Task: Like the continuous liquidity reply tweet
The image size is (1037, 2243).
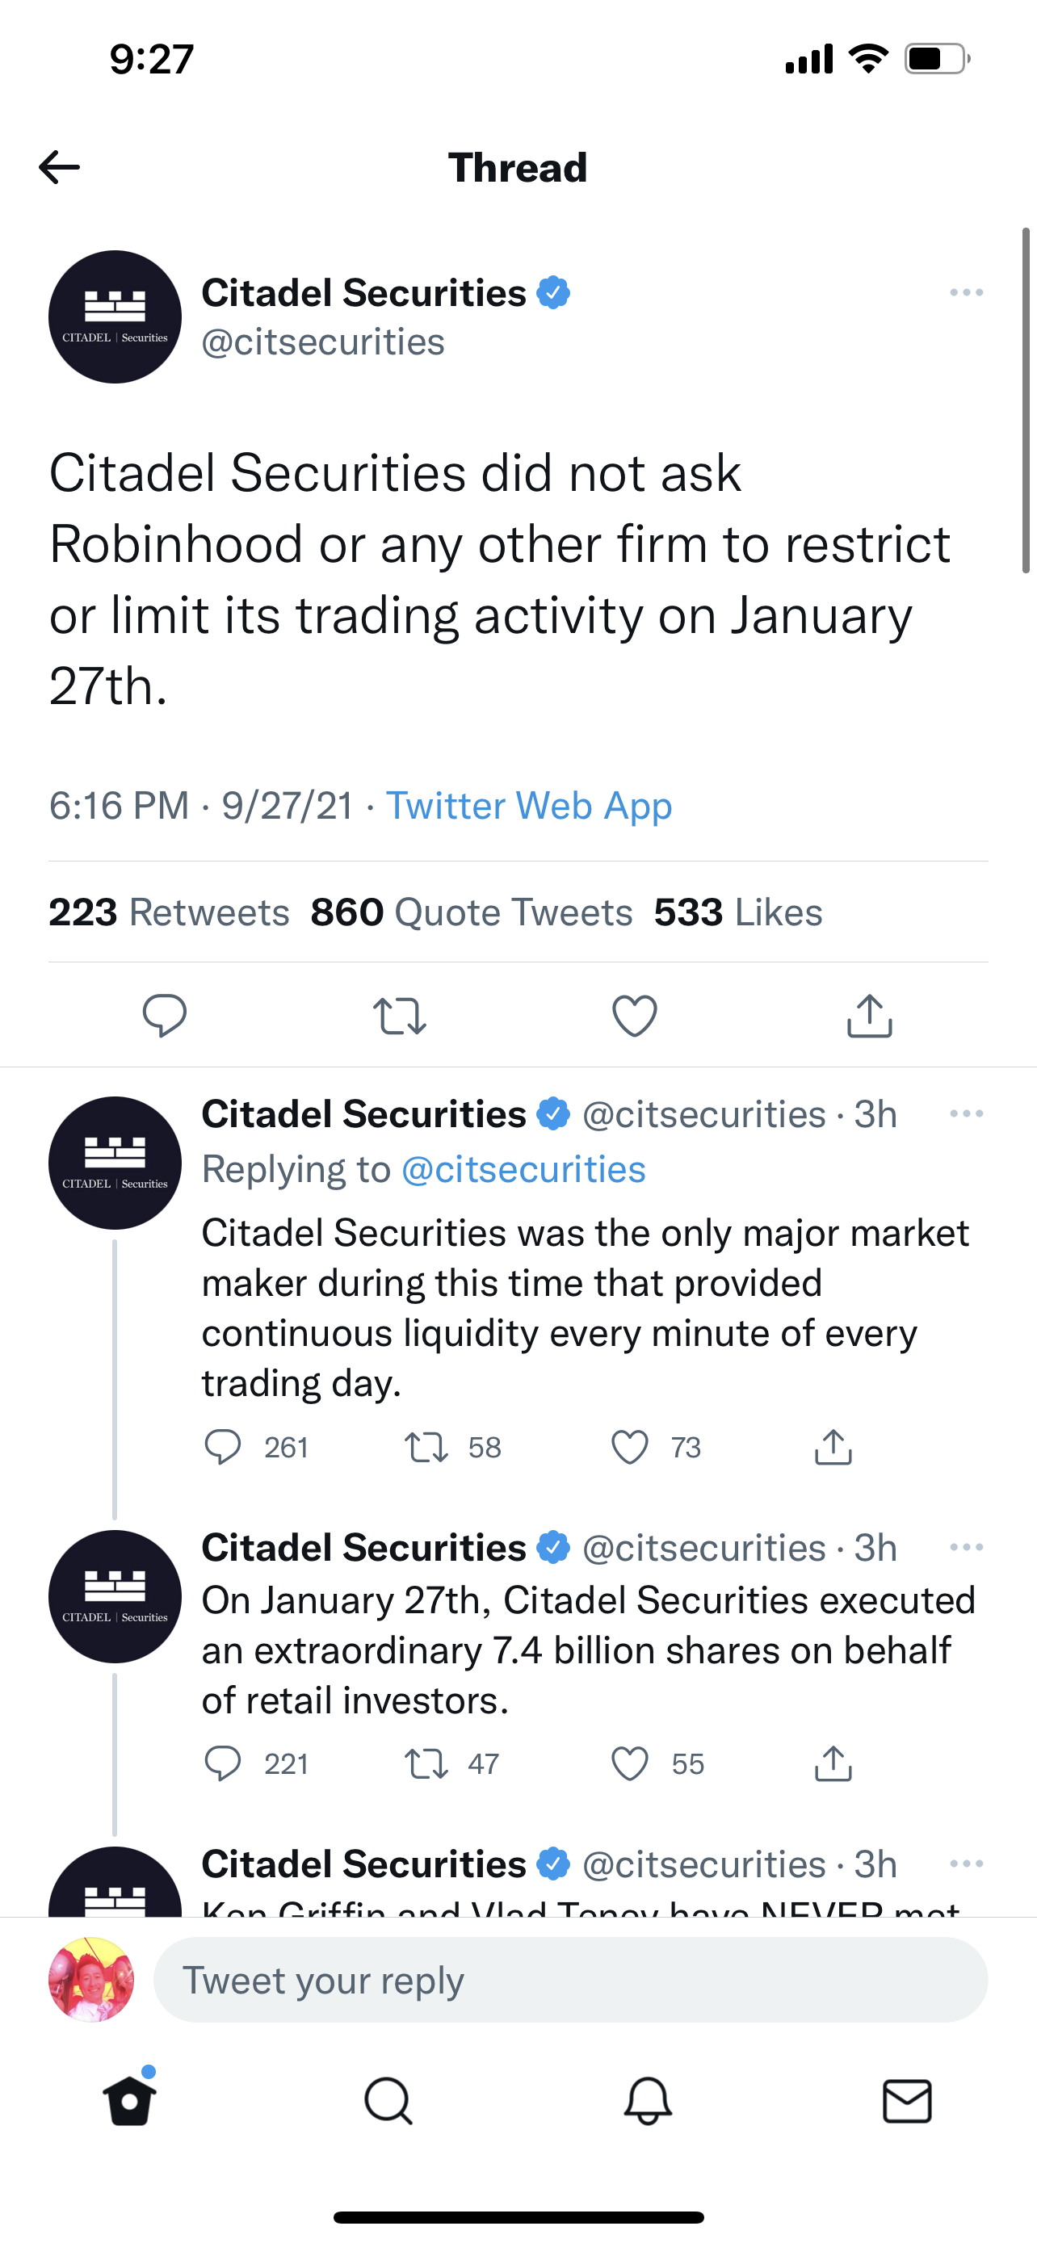Action: click(x=629, y=1447)
